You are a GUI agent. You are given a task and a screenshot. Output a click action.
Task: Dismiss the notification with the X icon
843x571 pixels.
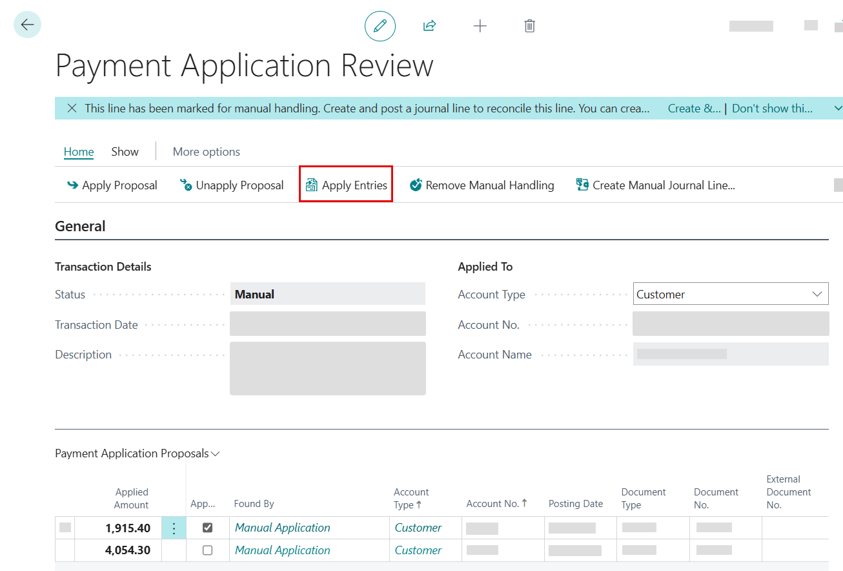tap(72, 108)
